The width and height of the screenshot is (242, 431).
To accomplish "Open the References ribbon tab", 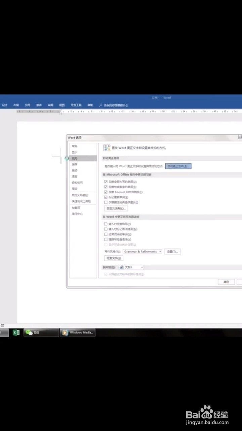I will pos(28,105).
